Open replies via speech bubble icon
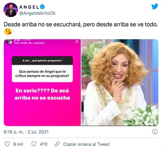 click(x=34, y=144)
